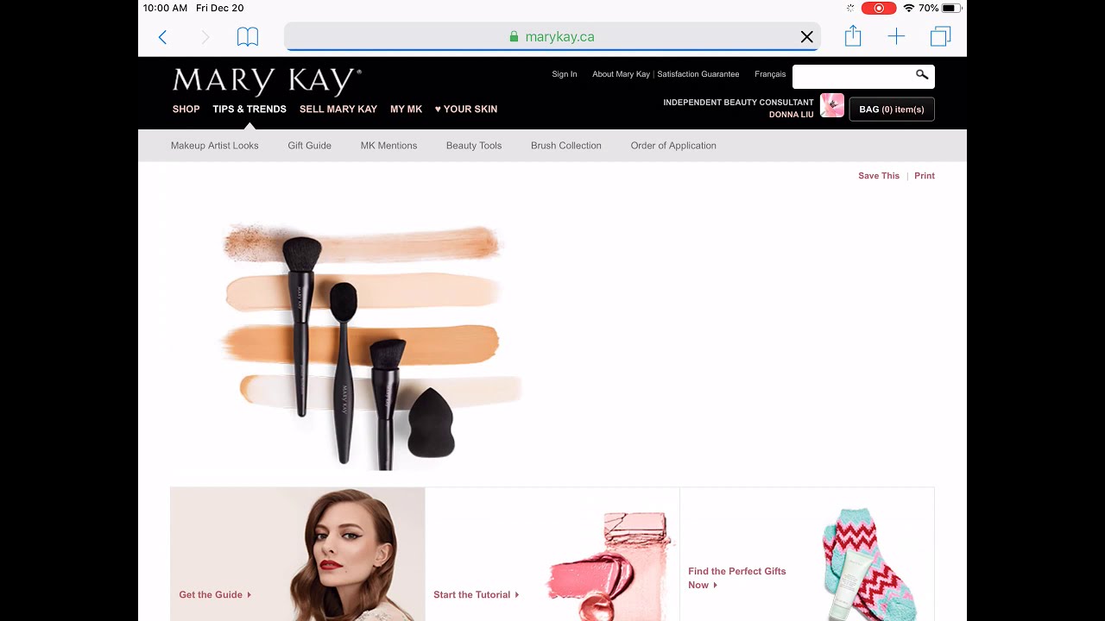Open Brush Collection page
The image size is (1105, 621).
(x=566, y=145)
